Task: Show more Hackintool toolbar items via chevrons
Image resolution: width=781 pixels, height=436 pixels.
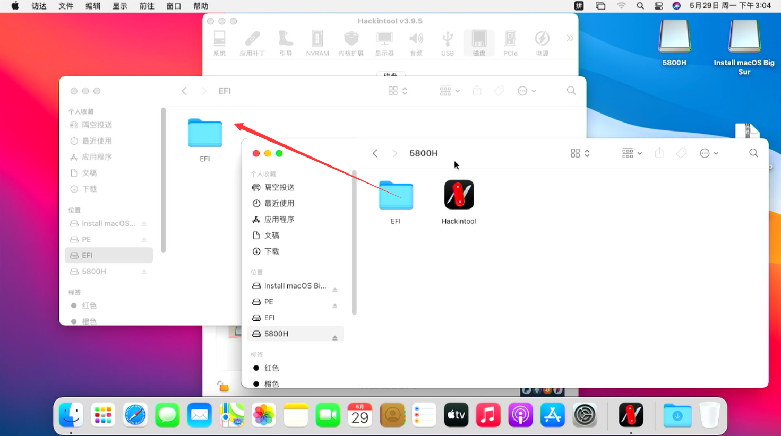Action: click(x=570, y=38)
